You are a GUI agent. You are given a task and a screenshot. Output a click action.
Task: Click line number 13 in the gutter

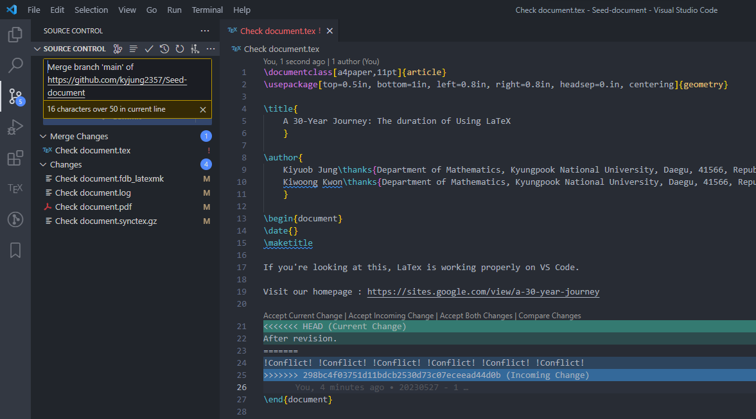[242, 219]
